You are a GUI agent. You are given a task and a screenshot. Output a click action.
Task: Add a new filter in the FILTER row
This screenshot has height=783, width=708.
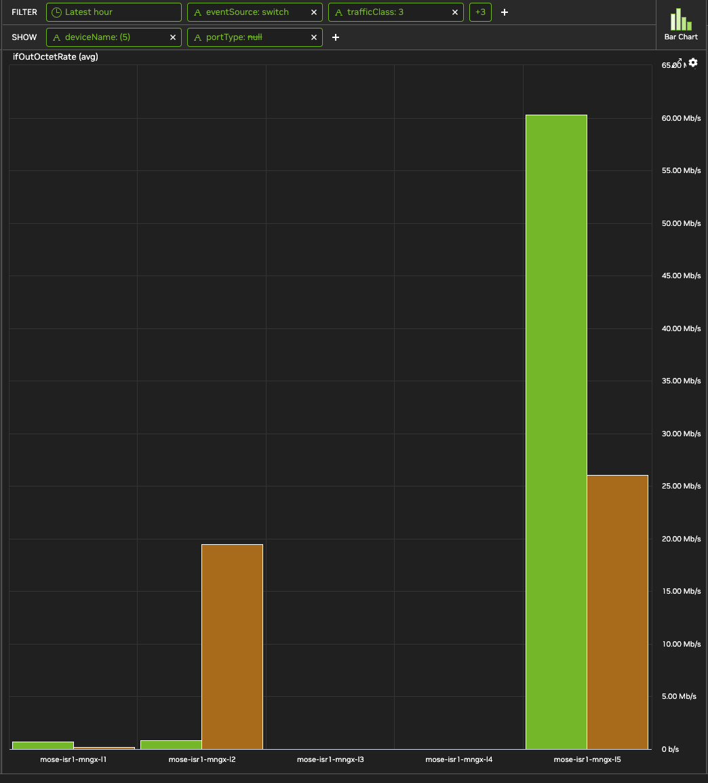click(505, 12)
